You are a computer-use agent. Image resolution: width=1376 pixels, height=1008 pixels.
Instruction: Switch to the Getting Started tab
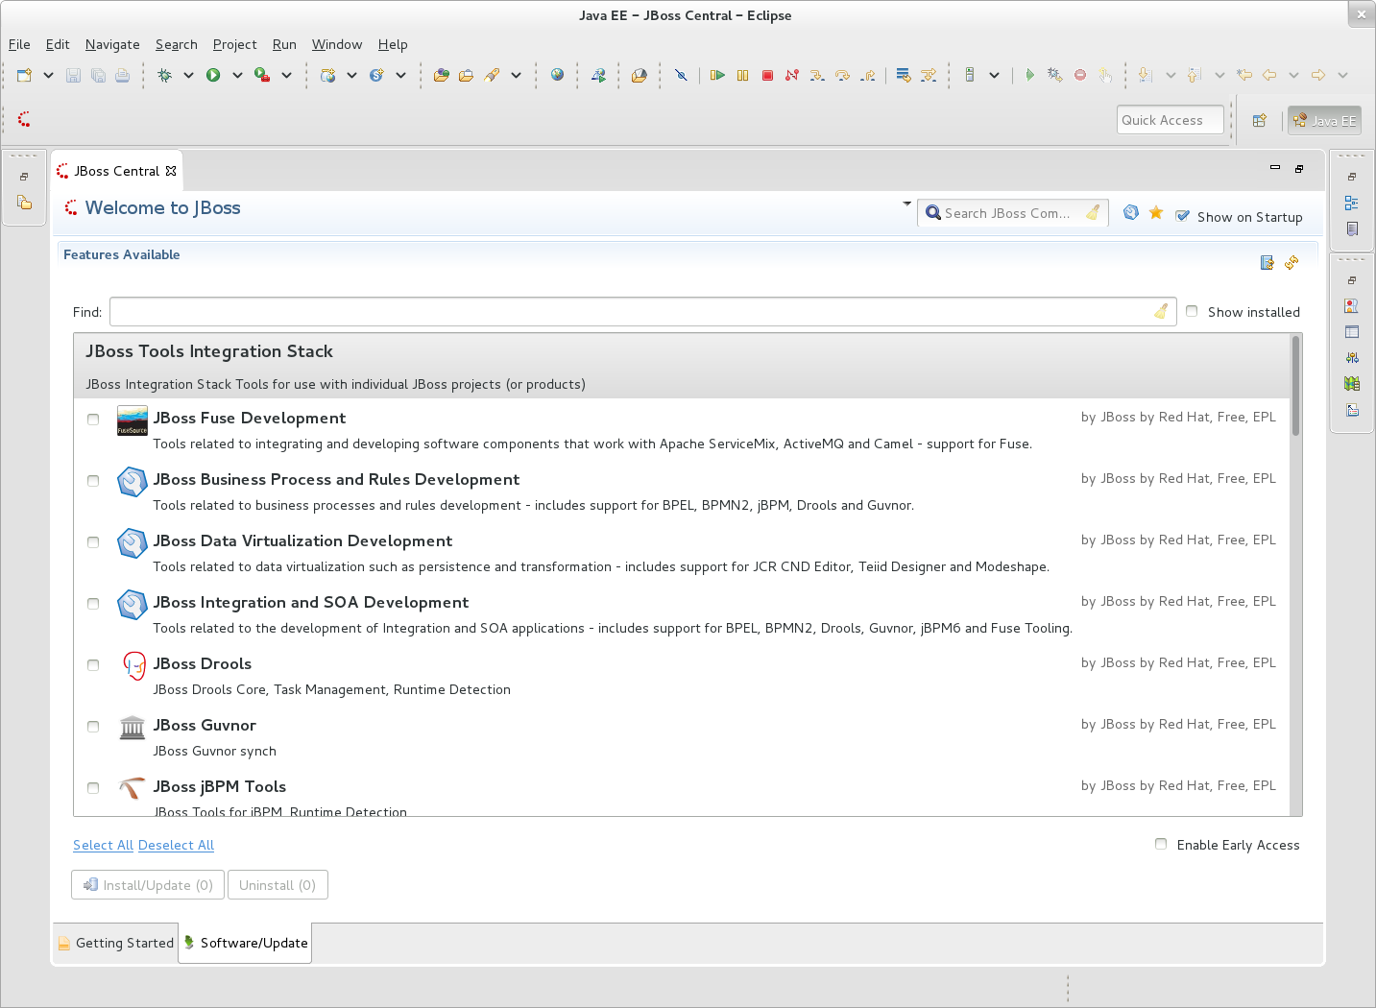pyautogui.click(x=115, y=943)
